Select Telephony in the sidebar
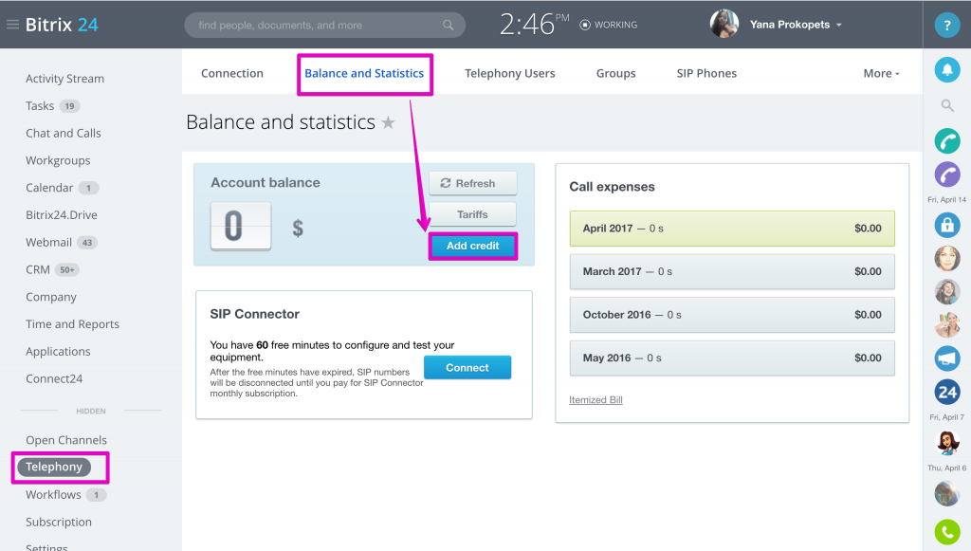This screenshot has width=971, height=551. [54, 467]
